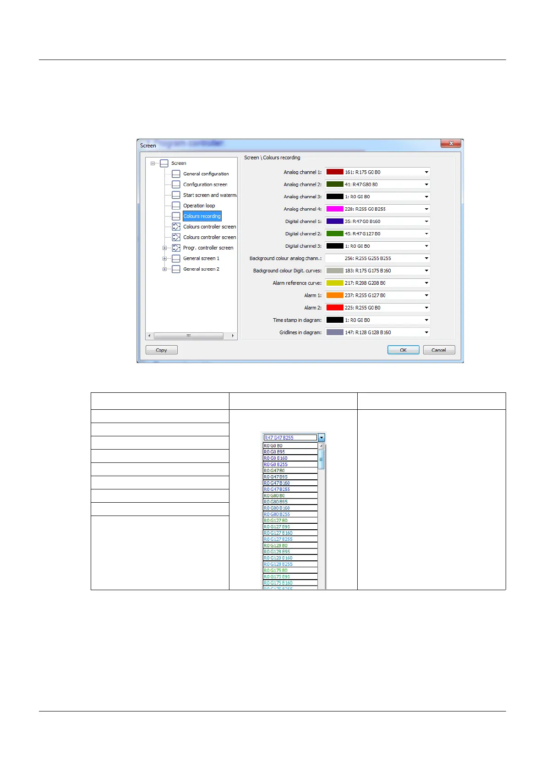Open the Analog channel 2 colour dropdown
This screenshot has height=771, width=545.
tap(426, 185)
